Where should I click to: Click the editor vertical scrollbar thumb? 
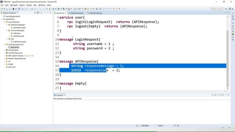(x=228, y=59)
